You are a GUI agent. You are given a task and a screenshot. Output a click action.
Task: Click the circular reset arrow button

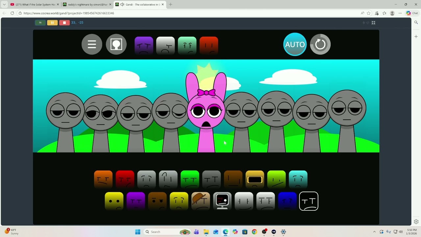coord(320,44)
